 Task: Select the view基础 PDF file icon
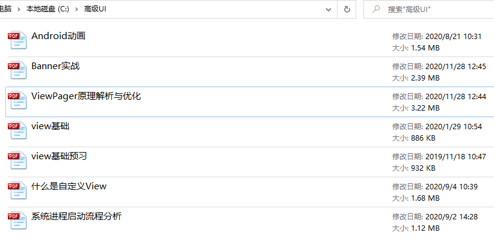point(17,130)
